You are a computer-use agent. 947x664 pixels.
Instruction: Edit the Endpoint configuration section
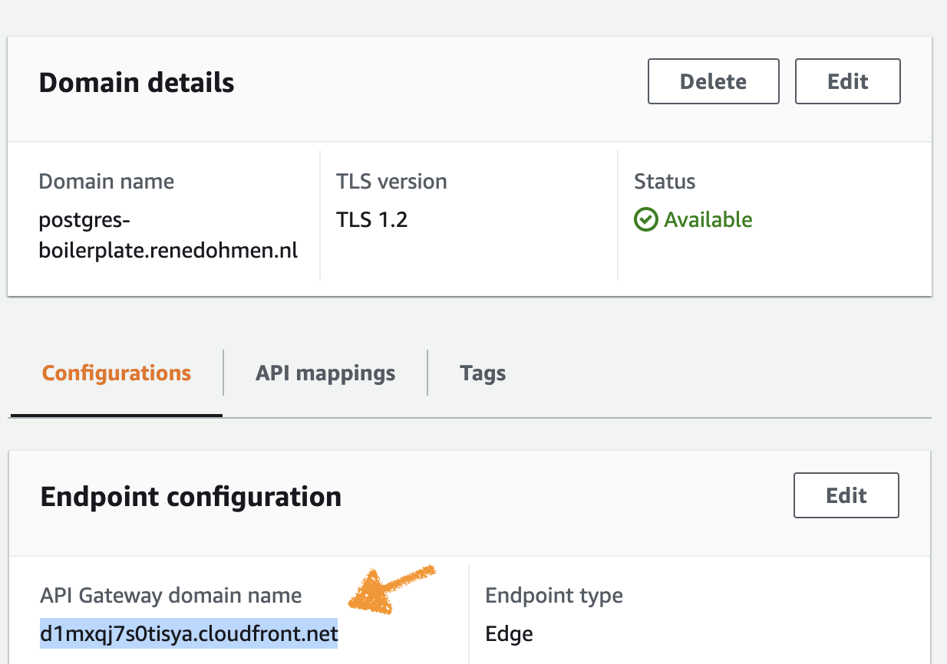(x=846, y=495)
